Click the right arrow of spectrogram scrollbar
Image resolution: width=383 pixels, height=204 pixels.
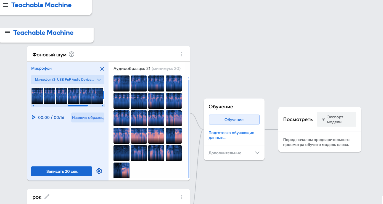103,106
